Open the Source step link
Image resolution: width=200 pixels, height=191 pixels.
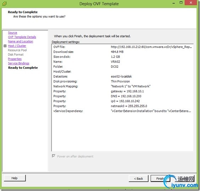tap(12, 33)
